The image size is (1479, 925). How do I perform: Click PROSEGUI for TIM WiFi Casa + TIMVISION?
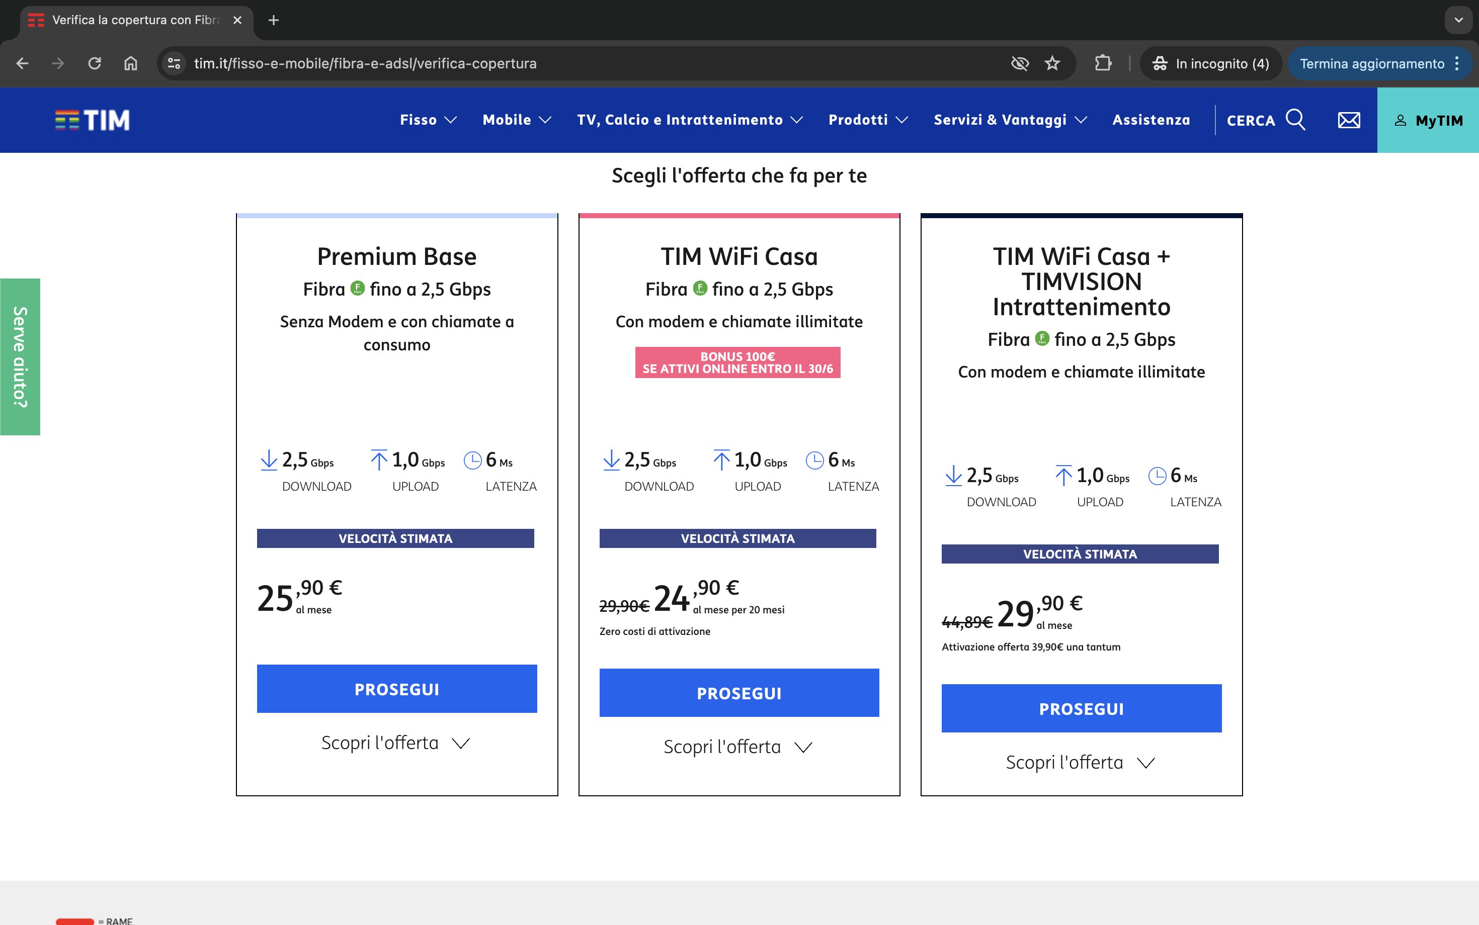[x=1081, y=708]
